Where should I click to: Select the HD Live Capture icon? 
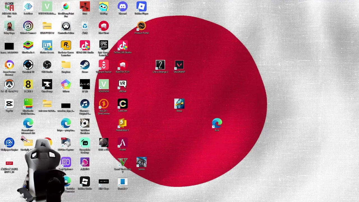pos(66,143)
